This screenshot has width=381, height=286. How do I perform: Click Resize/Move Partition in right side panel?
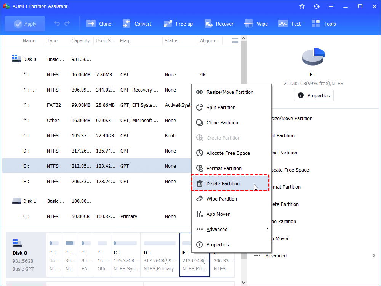tap(292, 119)
